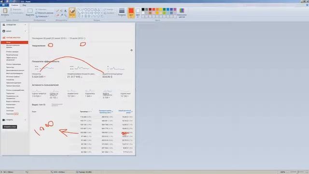Choose the Rounded rectangle shape
This screenshot has height=174, width=309.
click(x=92, y=10)
